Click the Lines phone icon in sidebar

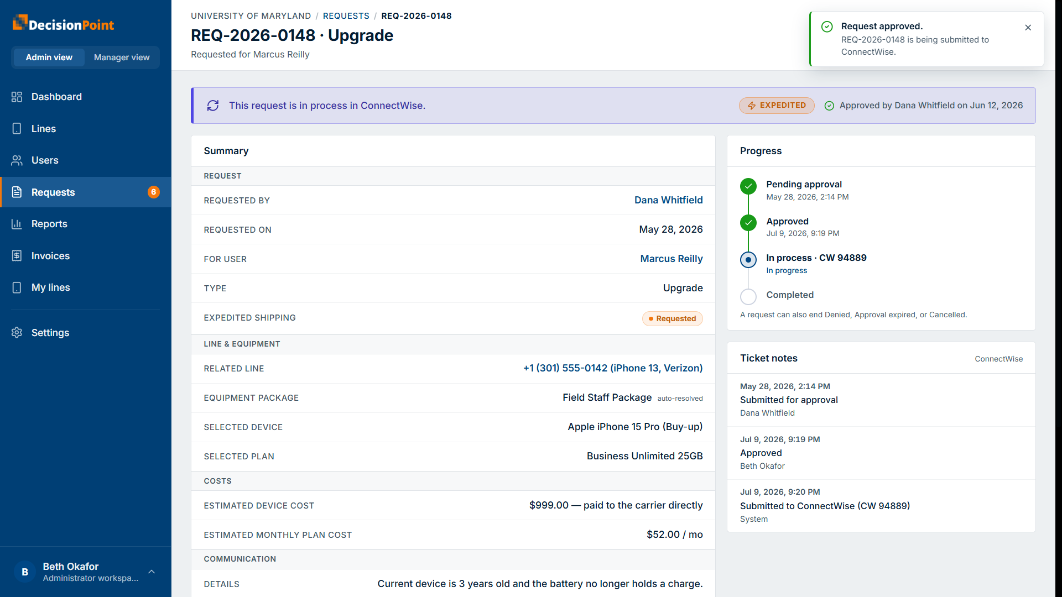point(17,129)
